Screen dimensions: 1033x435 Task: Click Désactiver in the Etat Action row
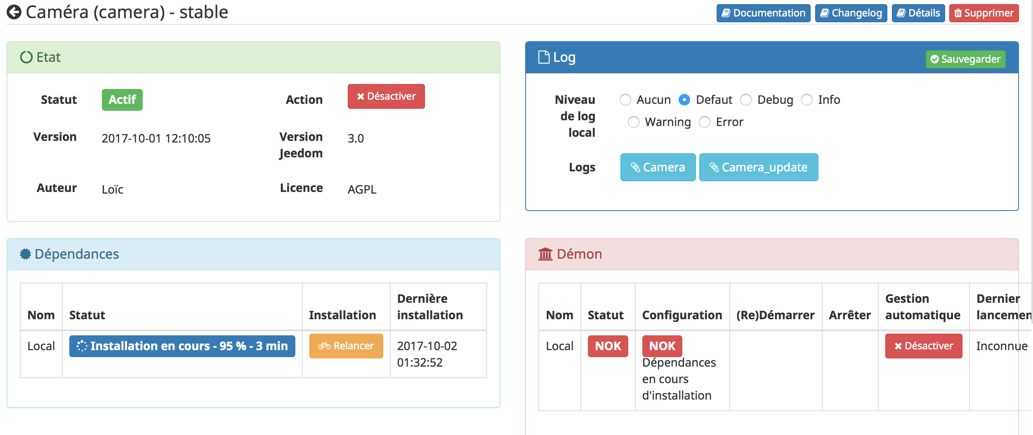[x=386, y=96]
